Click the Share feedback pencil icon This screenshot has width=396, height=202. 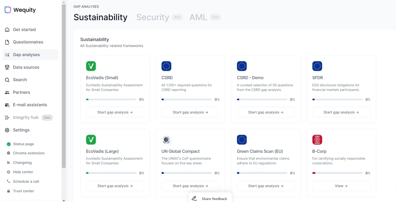click(x=194, y=199)
